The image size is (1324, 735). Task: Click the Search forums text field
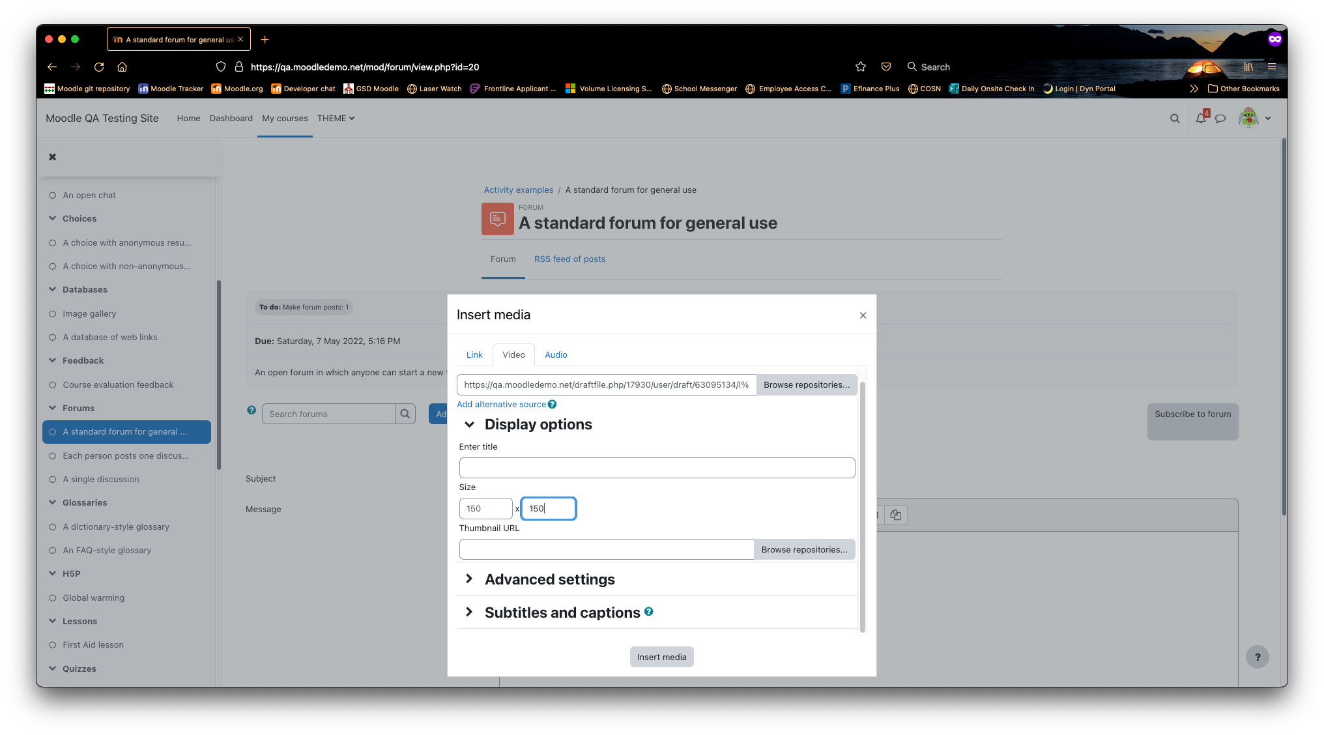328,414
